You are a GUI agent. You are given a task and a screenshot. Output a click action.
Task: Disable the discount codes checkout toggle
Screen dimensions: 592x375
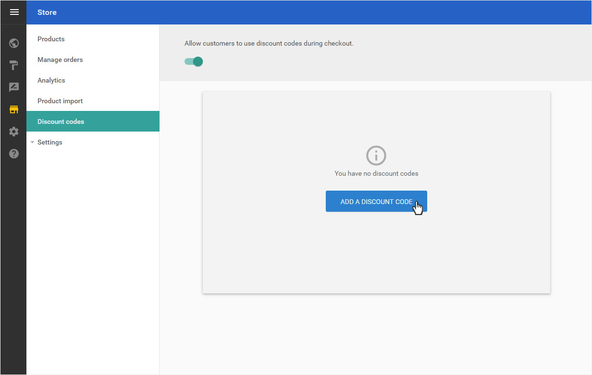pyautogui.click(x=194, y=61)
